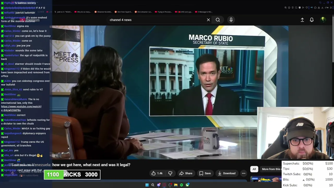The height and width of the screenshot is (188, 334).
Task: Open the Opera GX taskbar icon
Action: [x=164, y=185]
